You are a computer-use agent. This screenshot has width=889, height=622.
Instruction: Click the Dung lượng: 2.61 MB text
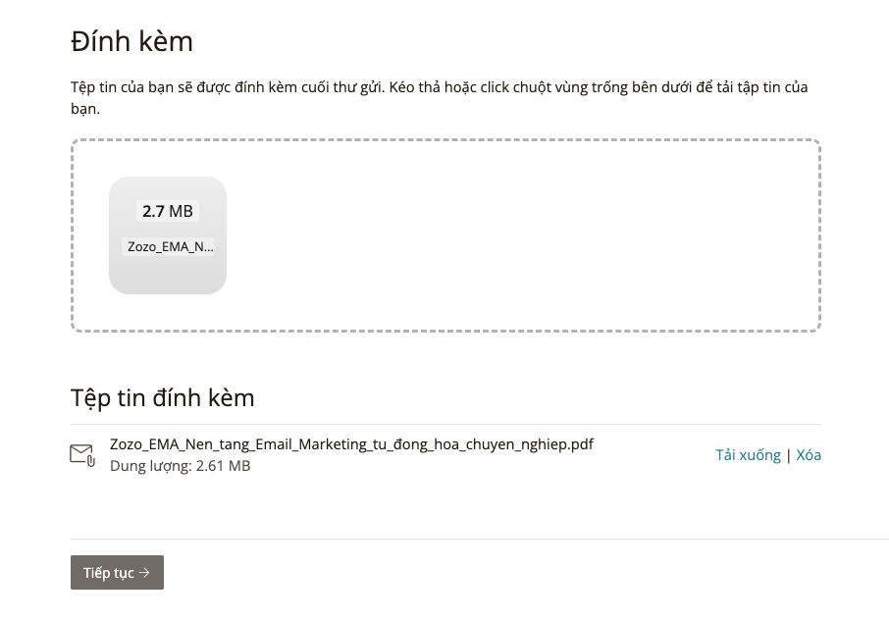(x=181, y=466)
